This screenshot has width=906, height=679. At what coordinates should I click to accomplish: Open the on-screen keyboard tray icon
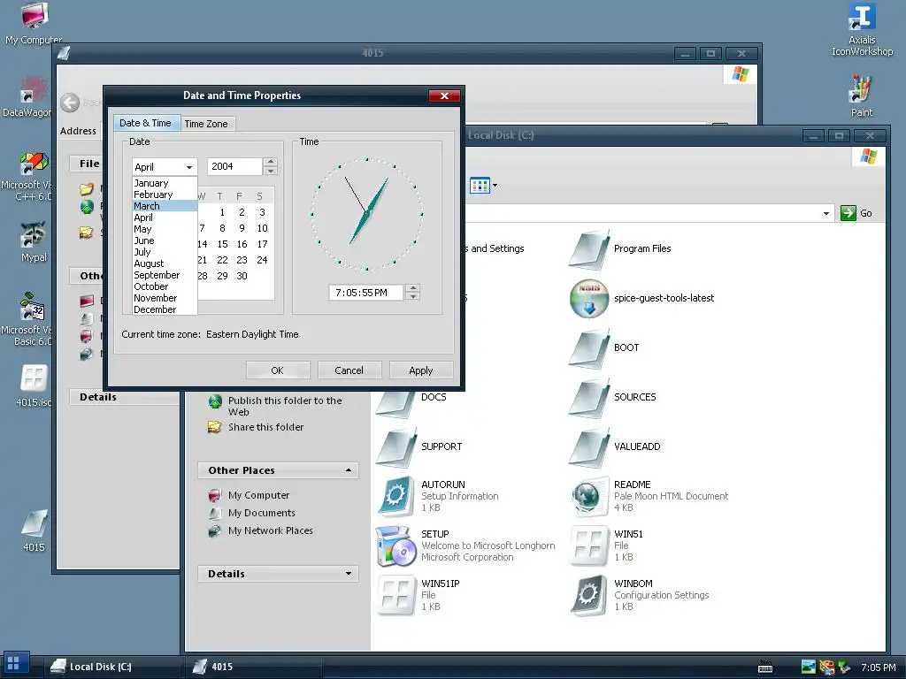pyautogui.click(x=765, y=667)
